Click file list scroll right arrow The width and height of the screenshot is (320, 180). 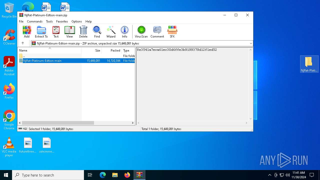pos(133,123)
